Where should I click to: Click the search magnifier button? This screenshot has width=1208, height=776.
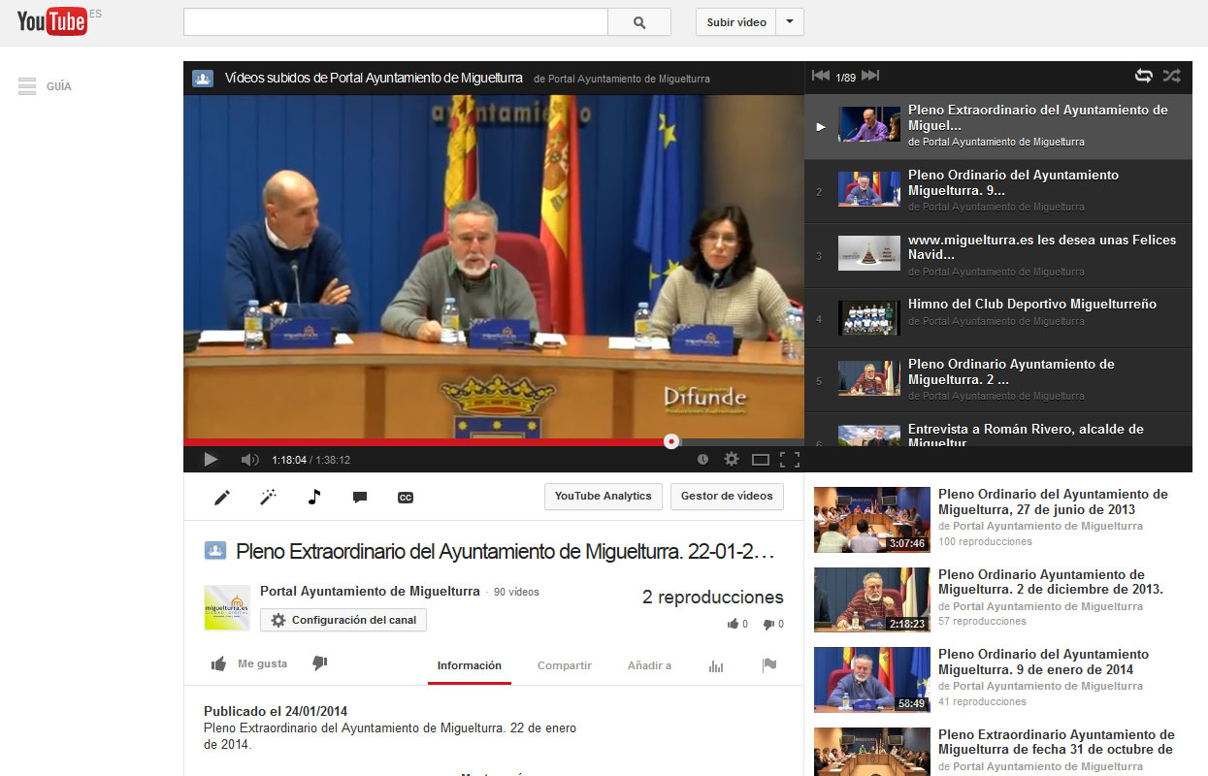638,22
